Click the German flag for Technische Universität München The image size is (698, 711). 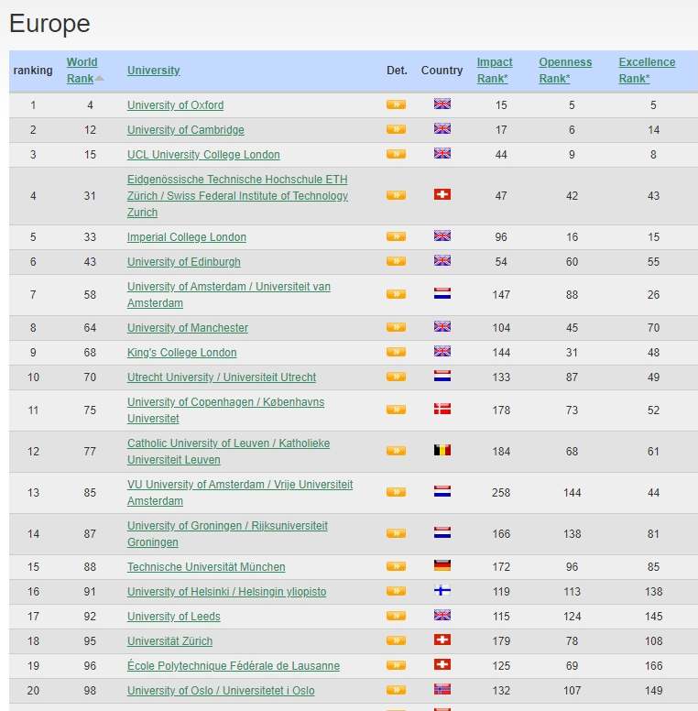(x=442, y=566)
